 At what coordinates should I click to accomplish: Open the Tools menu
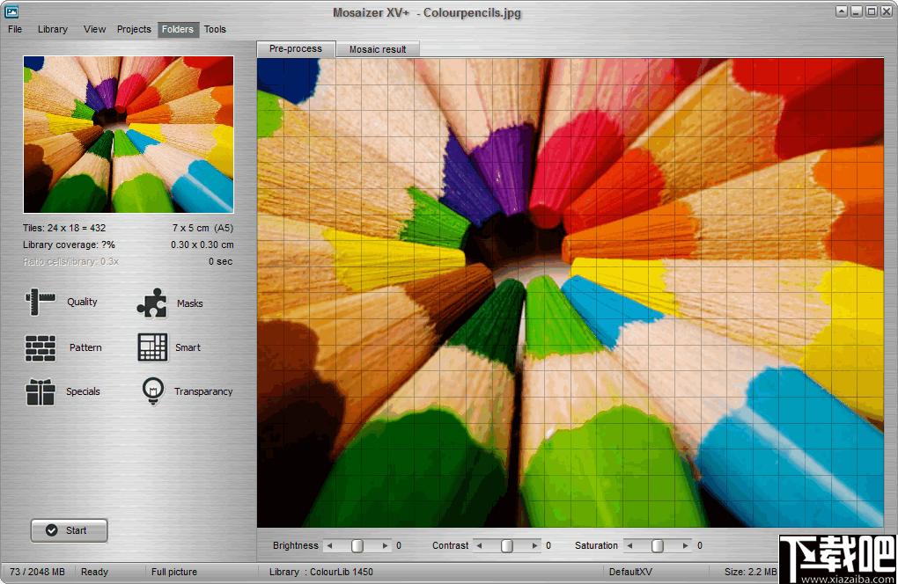tap(215, 29)
